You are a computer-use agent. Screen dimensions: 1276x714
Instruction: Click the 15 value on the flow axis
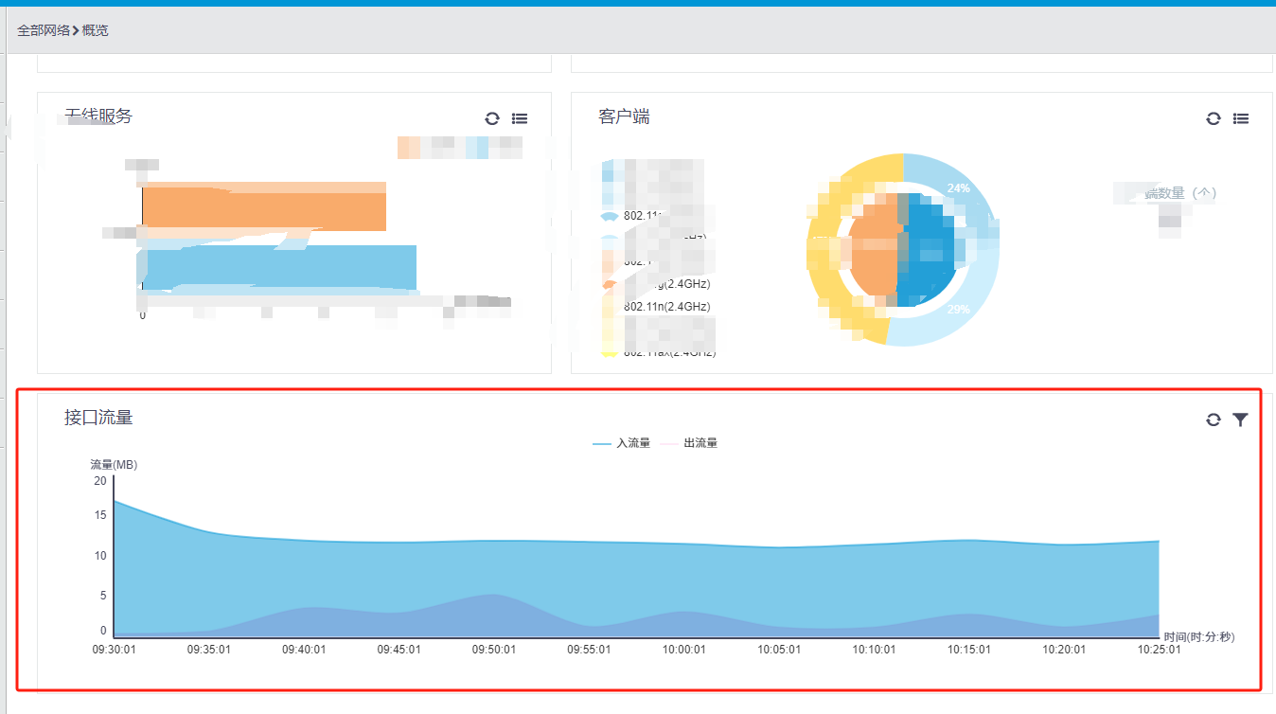(x=100, y=516)
